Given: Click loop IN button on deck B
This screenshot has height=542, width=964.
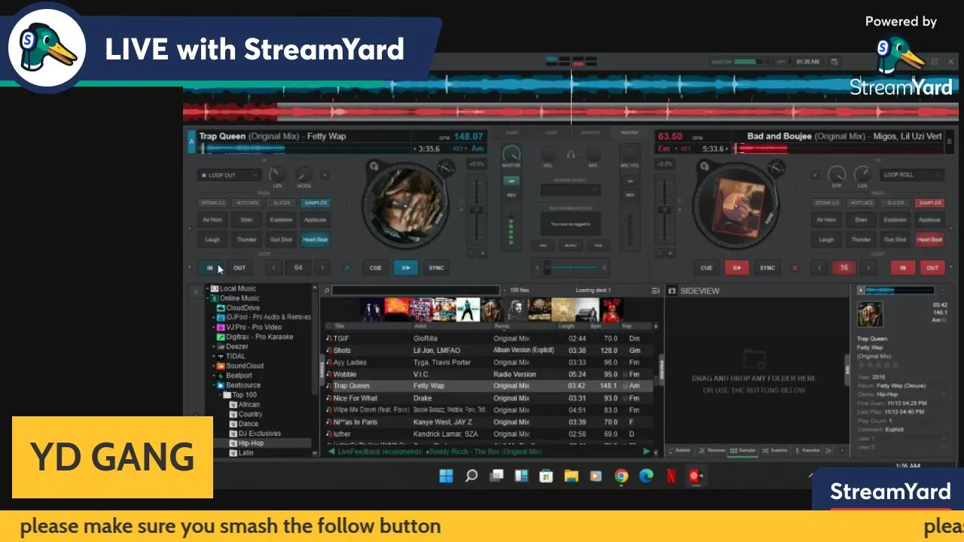Looking at the screenshot, I should point(902,267).
